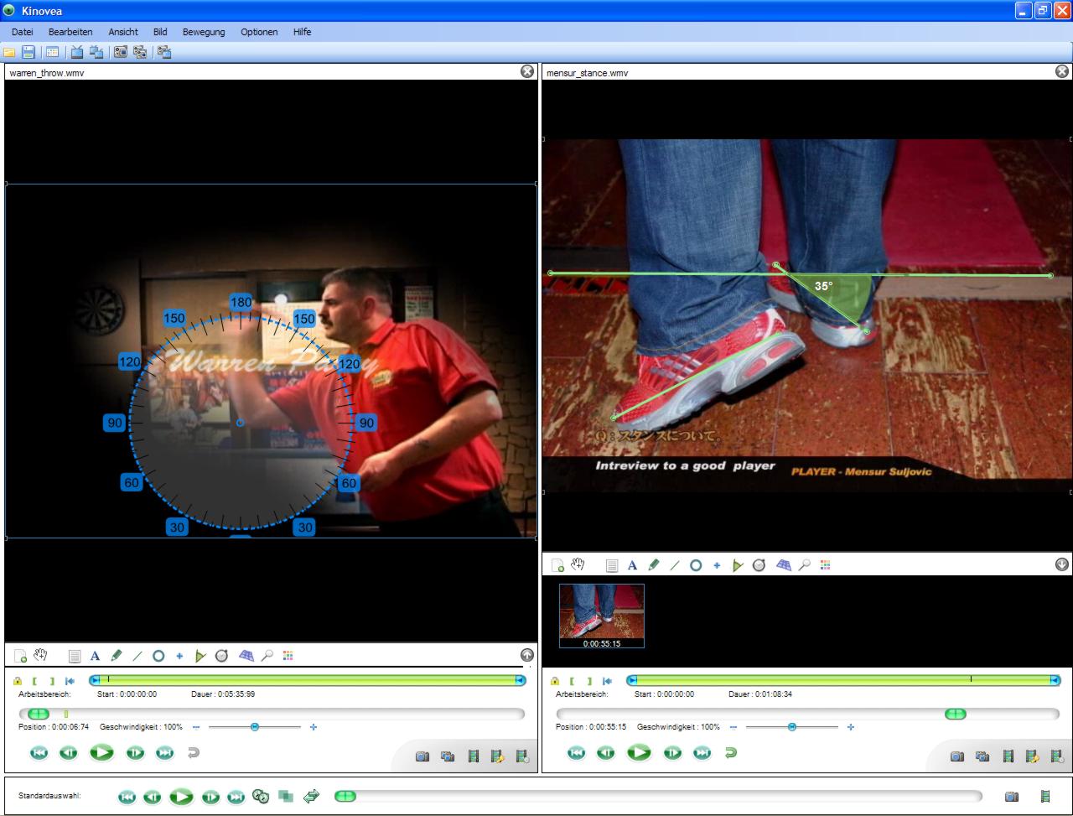Click the common synchronization position slider handle

pyautogui.click(x=345, y=796)
